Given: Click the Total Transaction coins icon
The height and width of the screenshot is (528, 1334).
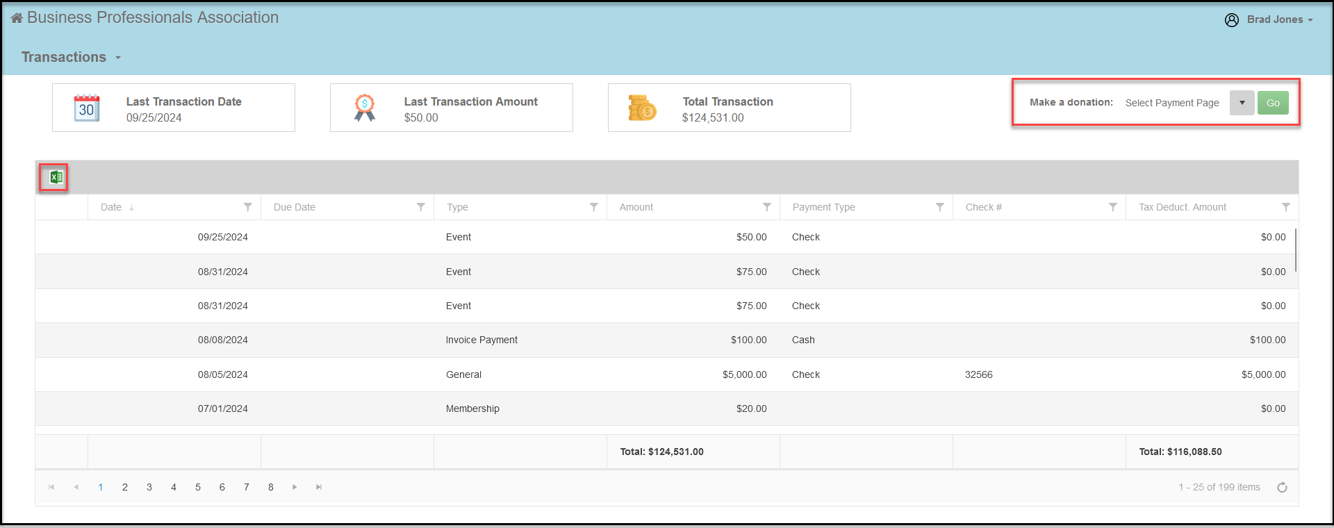Looking at the screenshot, I should point(642,108).
